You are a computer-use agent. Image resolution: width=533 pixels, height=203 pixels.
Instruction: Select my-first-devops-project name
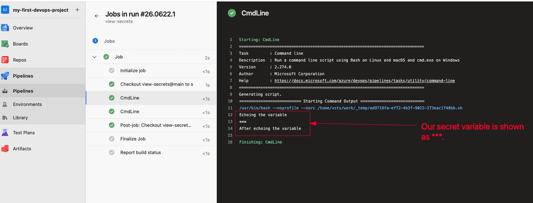click(x=41, y=10)
